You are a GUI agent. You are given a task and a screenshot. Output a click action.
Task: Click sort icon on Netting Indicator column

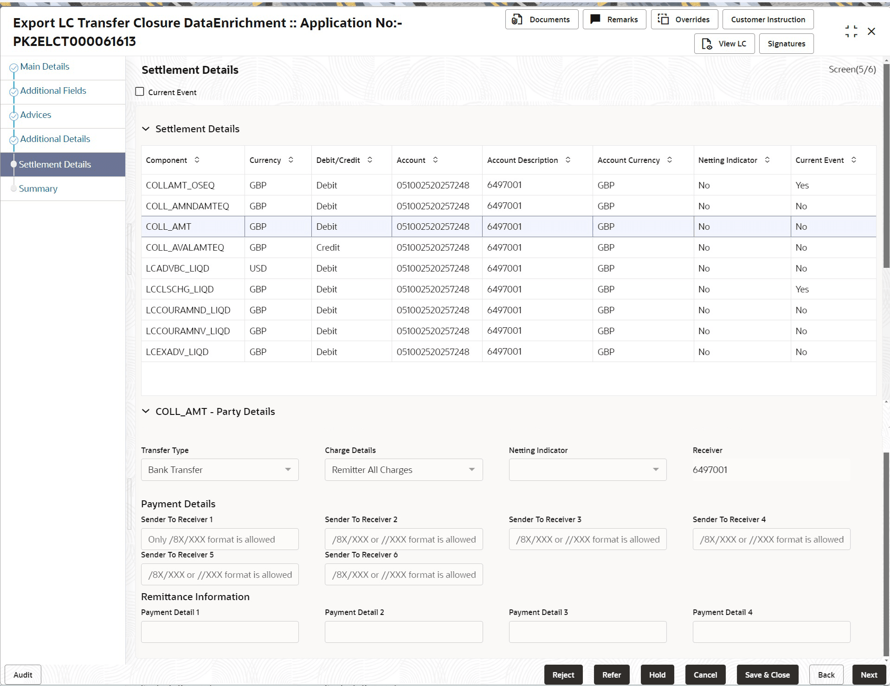[767, 160]
